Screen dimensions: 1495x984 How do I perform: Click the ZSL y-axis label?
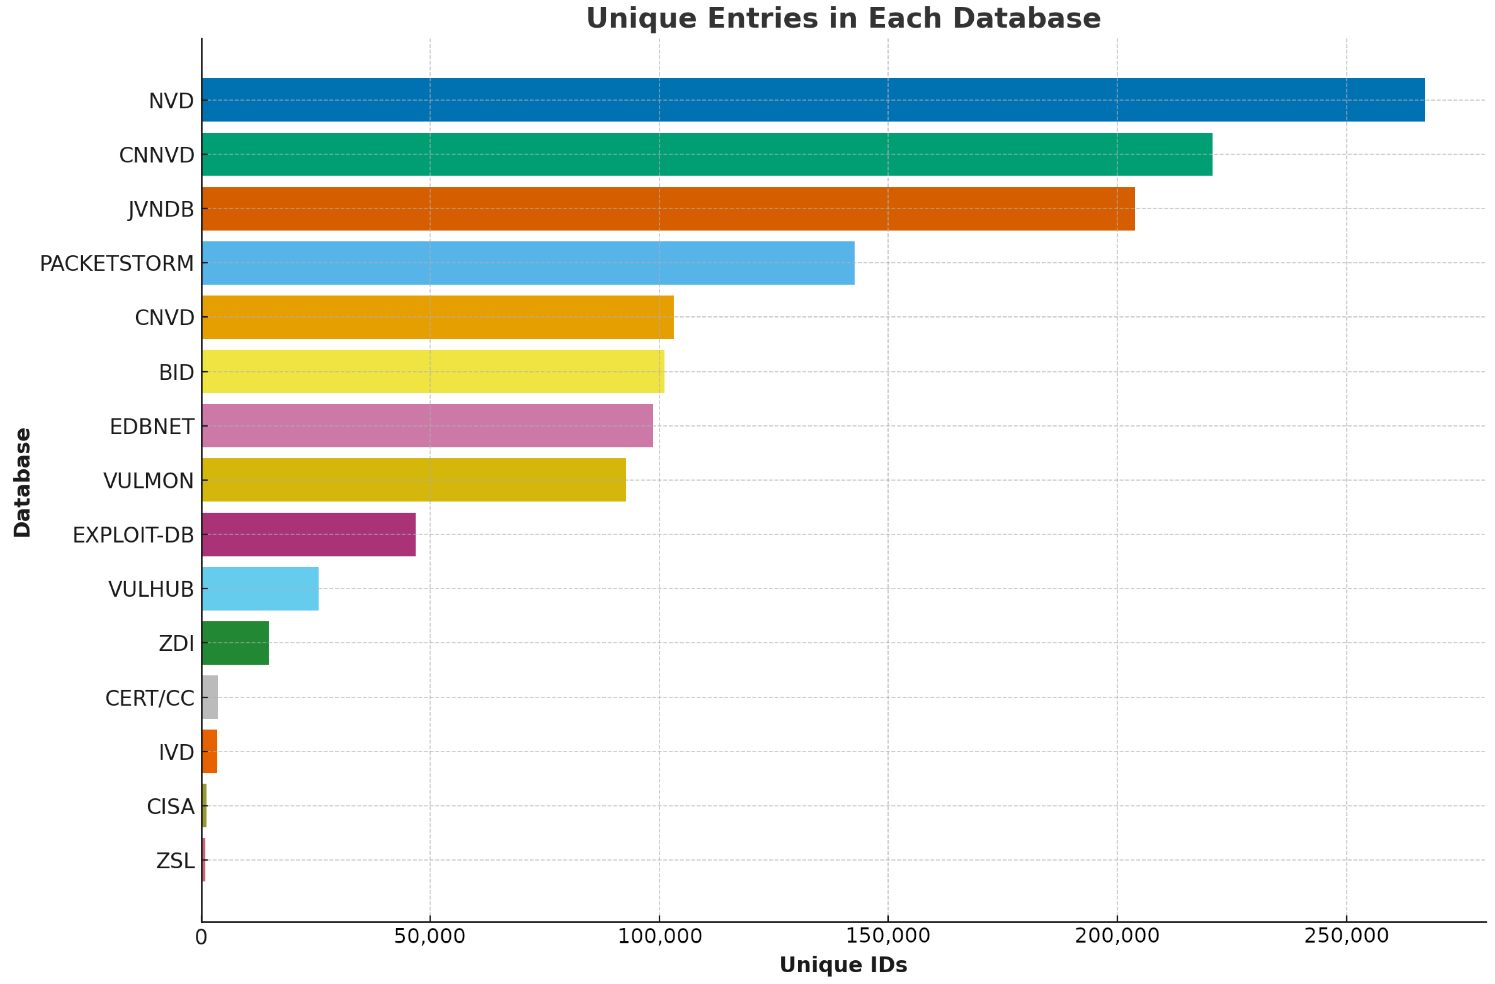[175, 861]
